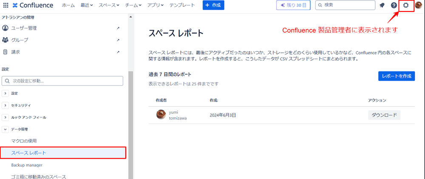Open the app switcher grid icon
Viewport: 425px width, 179px height.
click(6, 5)
